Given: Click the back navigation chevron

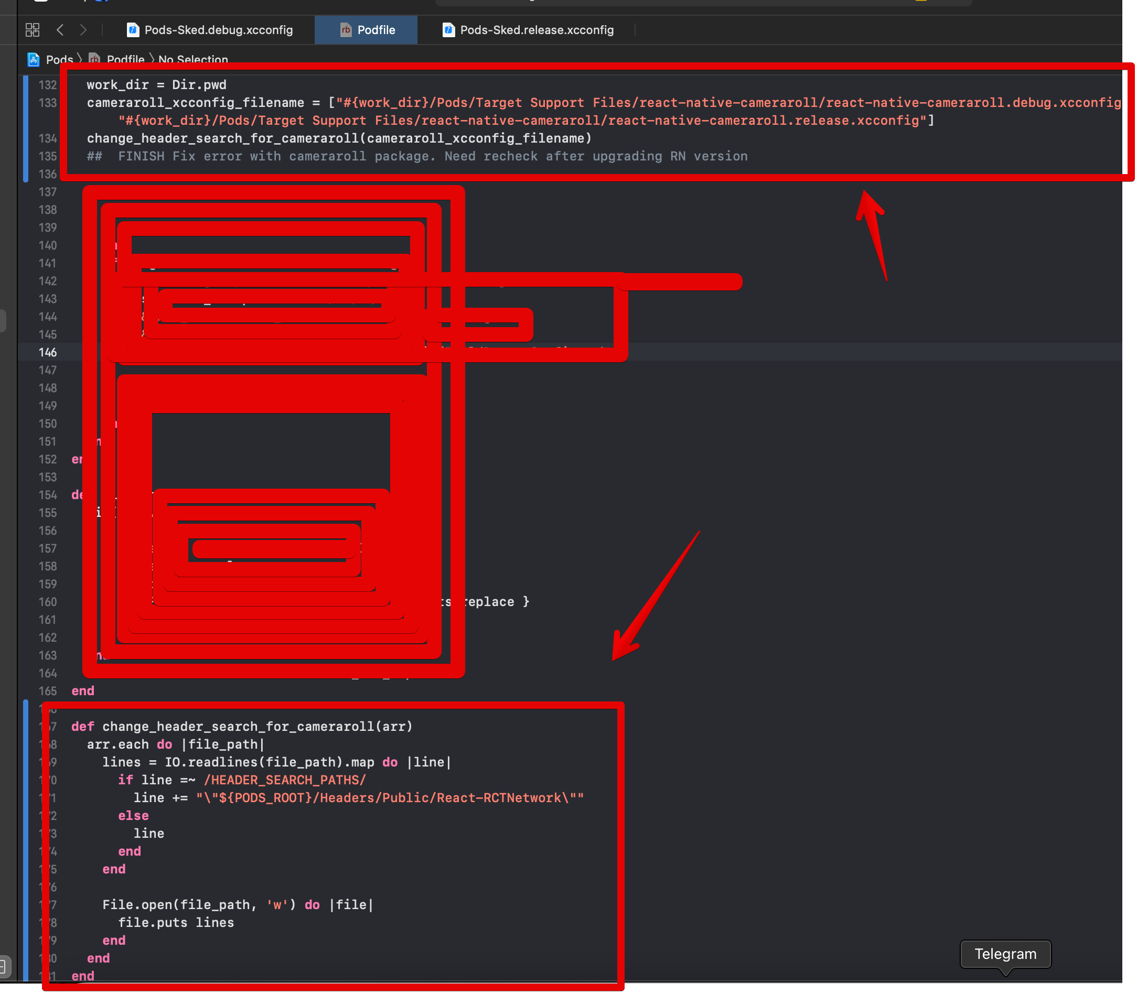Looking at the screenshot, I should click(60, 30).
